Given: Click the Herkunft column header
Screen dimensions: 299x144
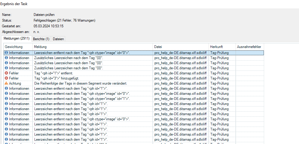Looking at the screenshot, I should click(x=222, y=47).
